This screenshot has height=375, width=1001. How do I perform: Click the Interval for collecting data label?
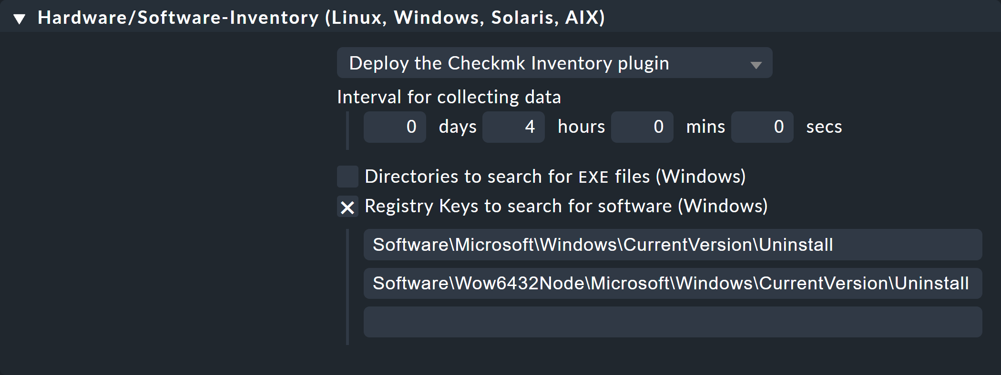click(449, 97)
